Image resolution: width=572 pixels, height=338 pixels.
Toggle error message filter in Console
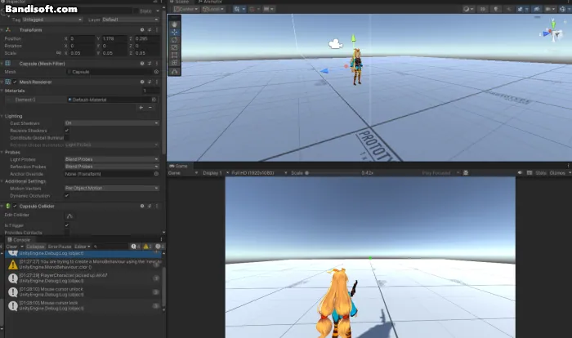coord(159,247)
